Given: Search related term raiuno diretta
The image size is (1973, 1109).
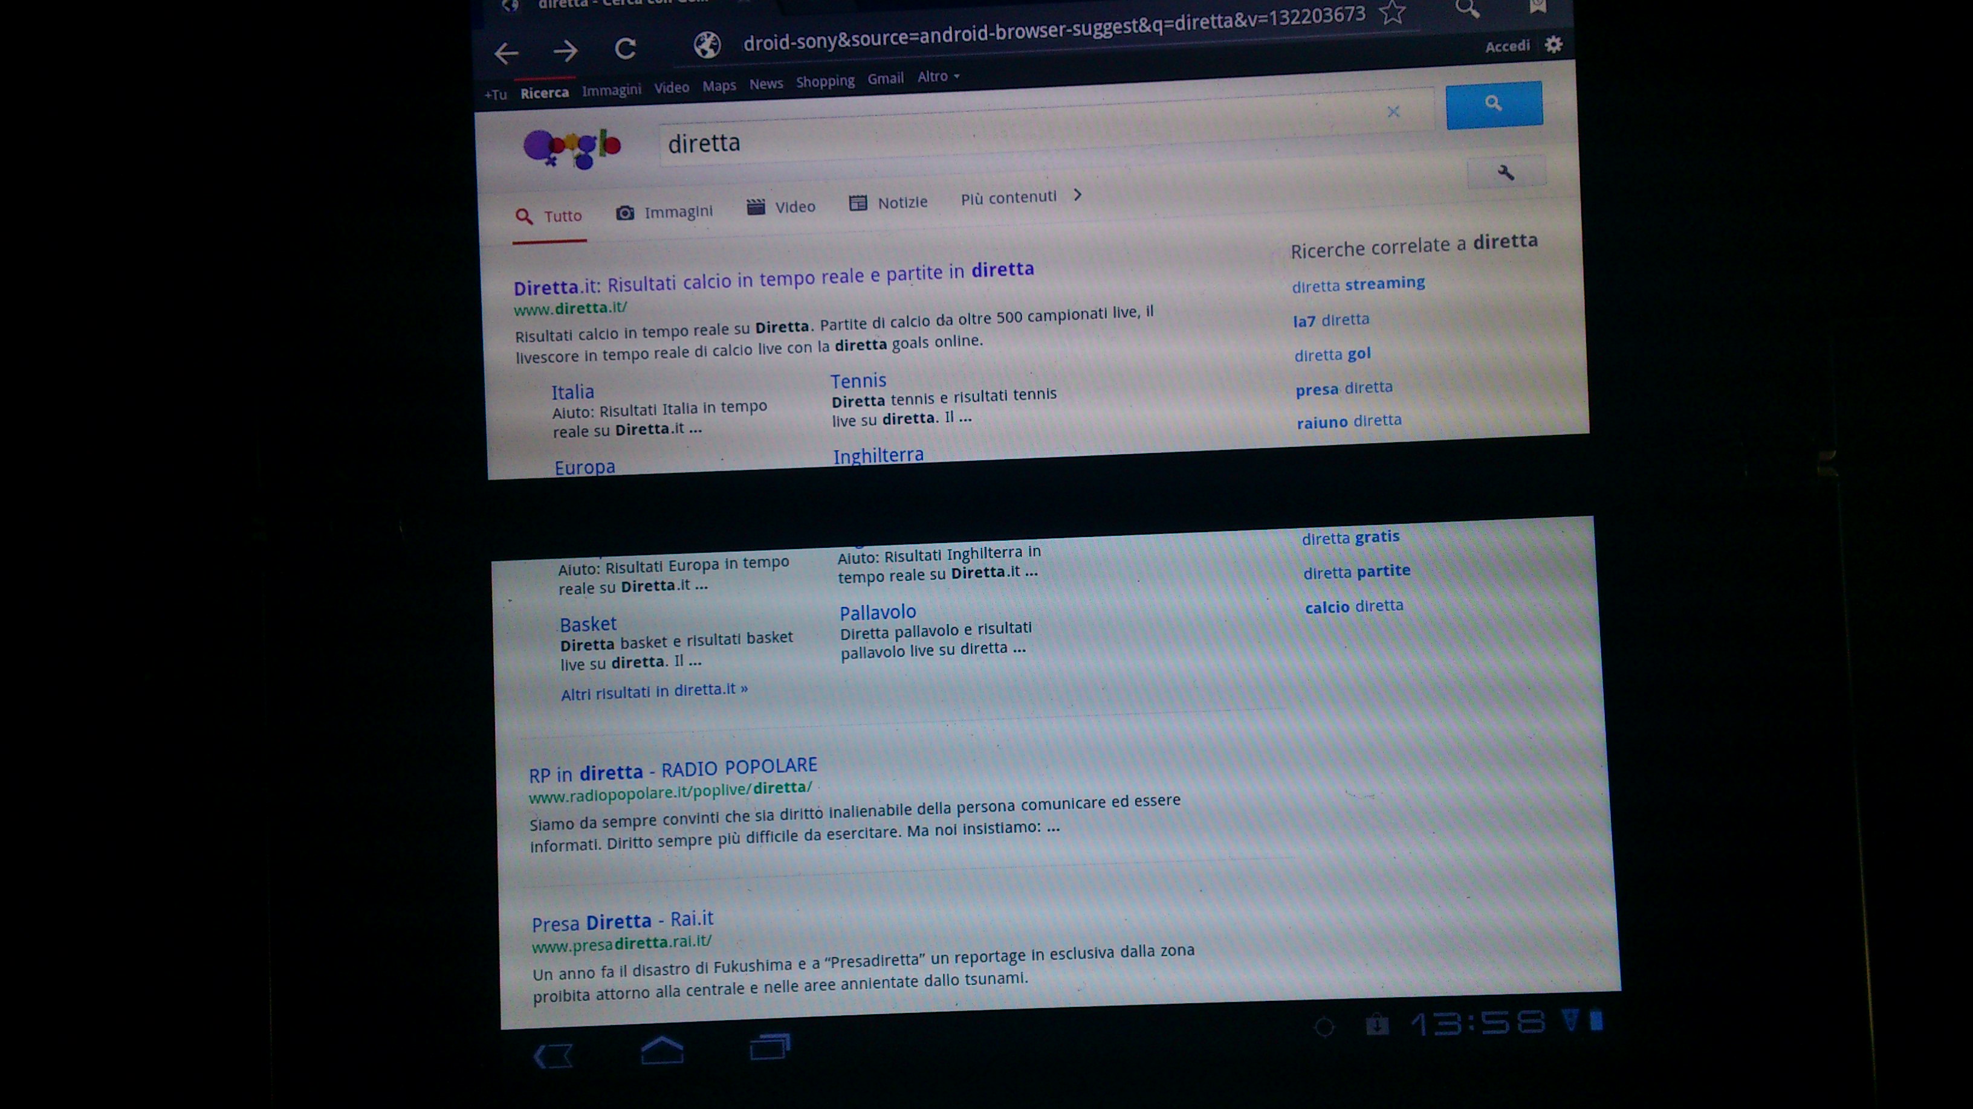Looking at the screenshot, I should 1350,422.
